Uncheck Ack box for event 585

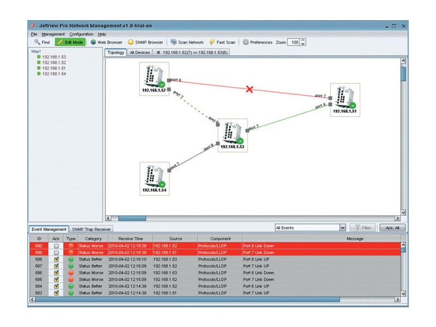56,280
